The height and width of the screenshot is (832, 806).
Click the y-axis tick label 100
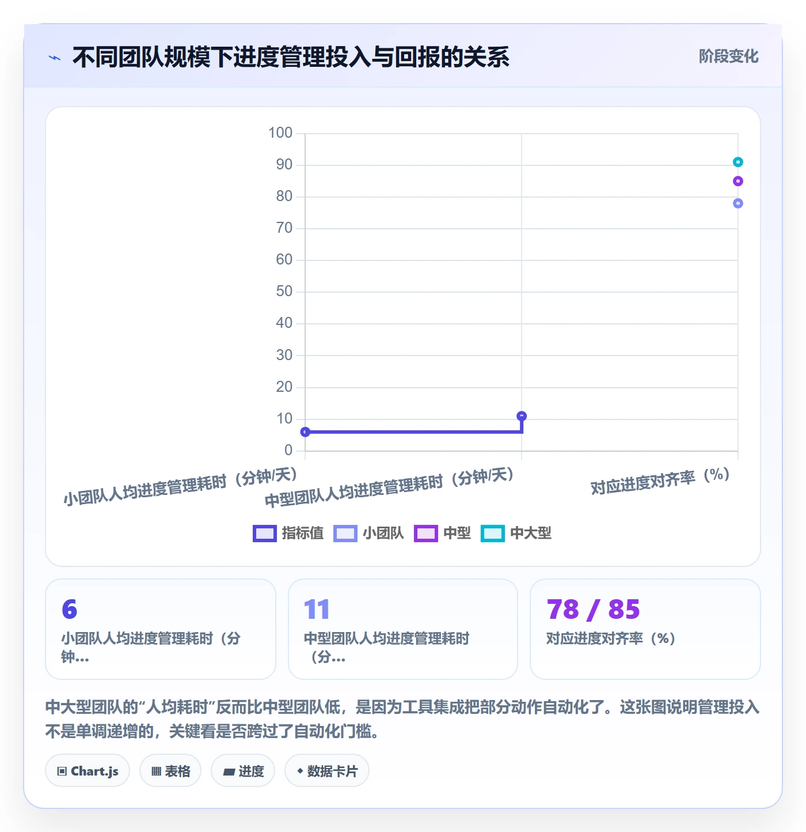point(280,133)
